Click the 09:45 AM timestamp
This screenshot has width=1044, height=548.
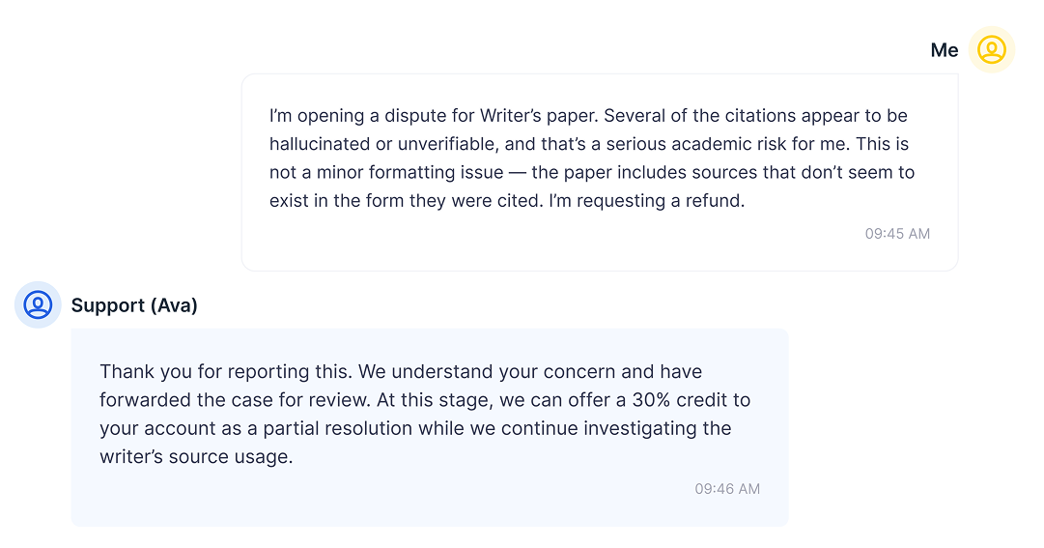[897, 233]
